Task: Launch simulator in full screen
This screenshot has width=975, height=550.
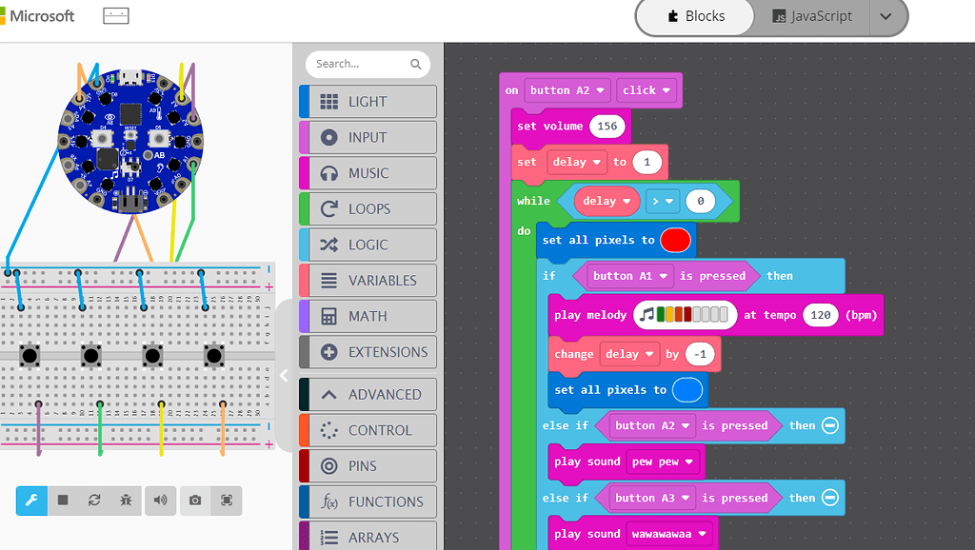Action: [227, 501]
